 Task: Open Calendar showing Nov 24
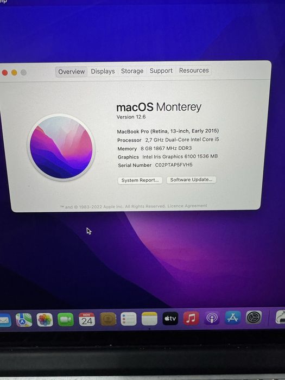(87, 319)
